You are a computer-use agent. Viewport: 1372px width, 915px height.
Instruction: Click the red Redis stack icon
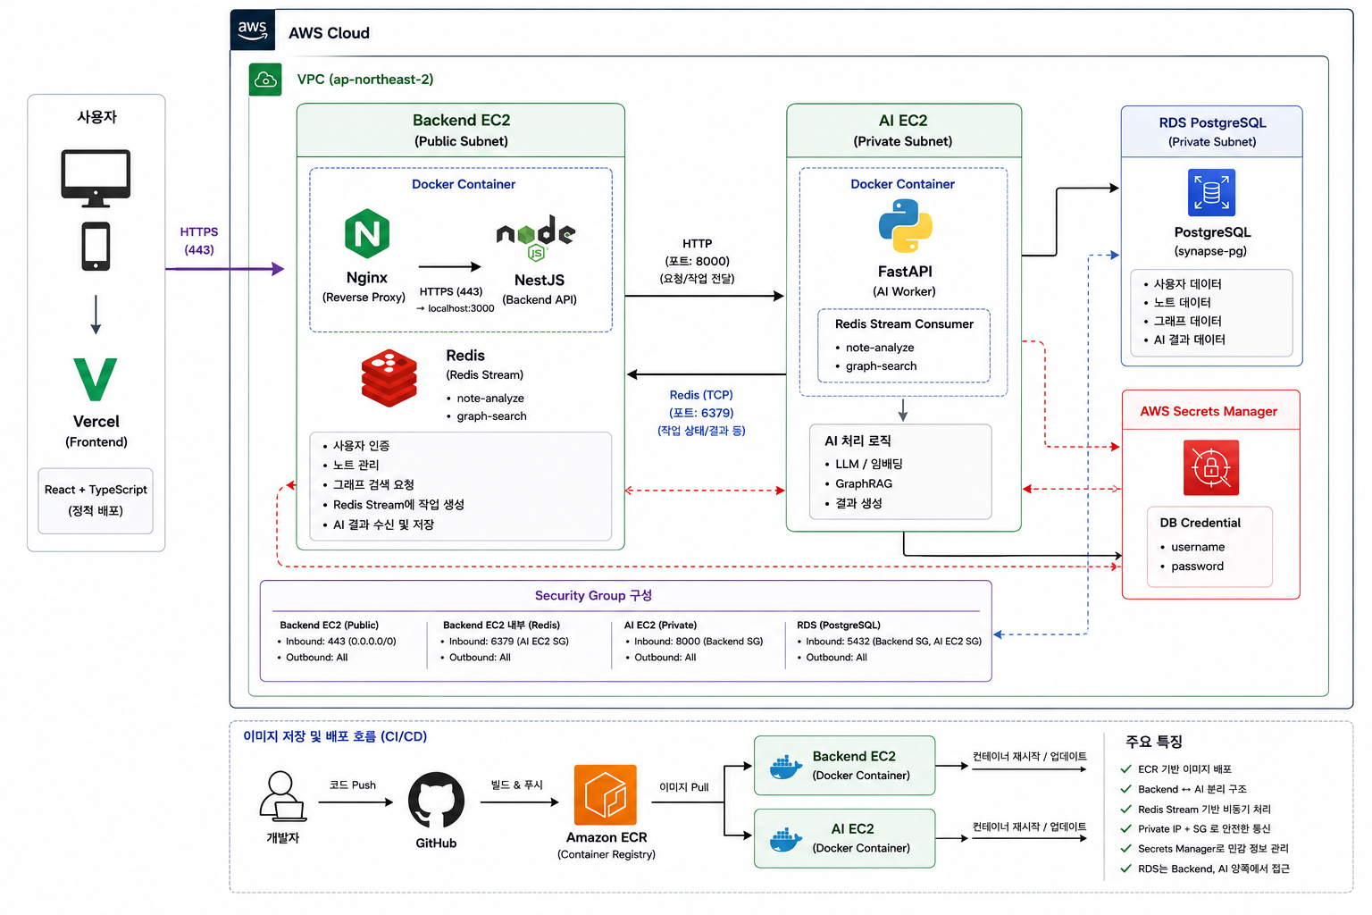tap(389, 378)
